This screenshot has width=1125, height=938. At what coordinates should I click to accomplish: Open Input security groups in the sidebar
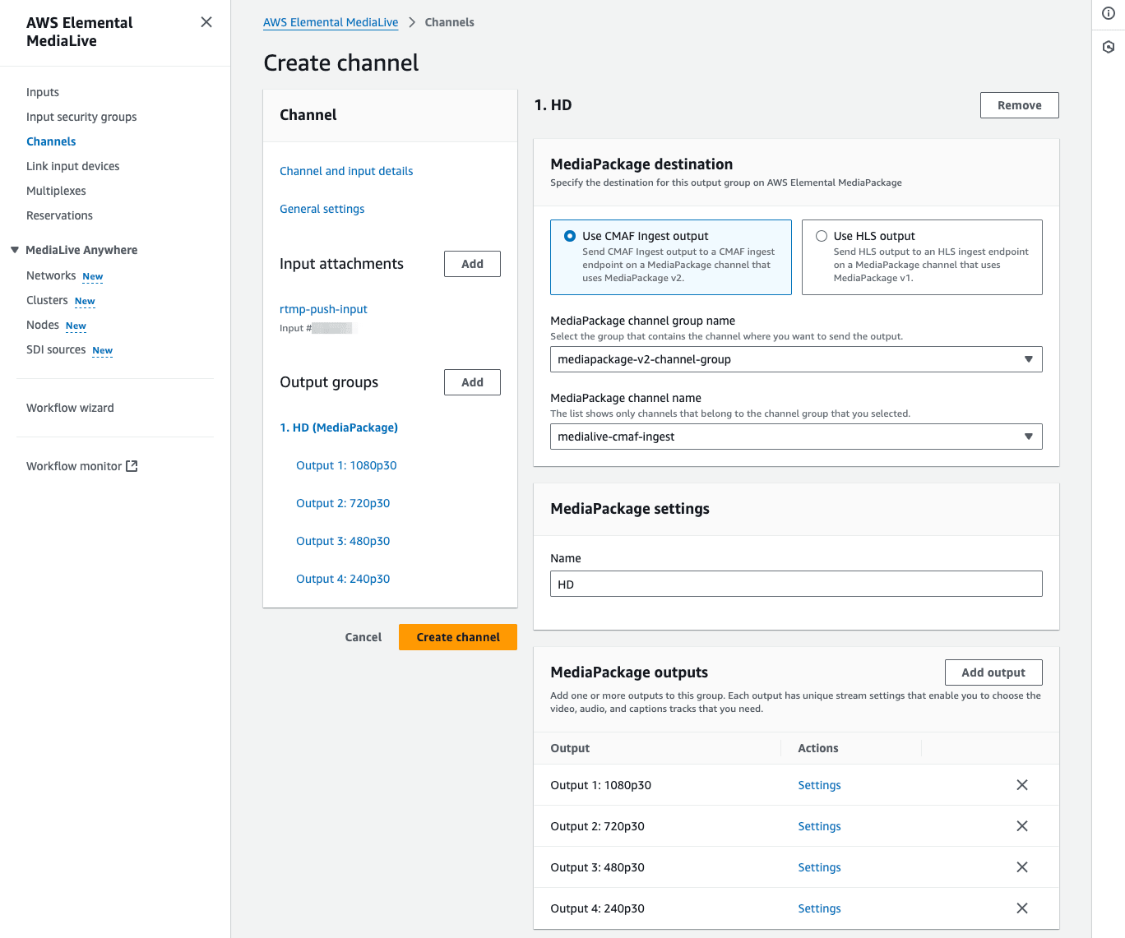click(x=81, y=117)
